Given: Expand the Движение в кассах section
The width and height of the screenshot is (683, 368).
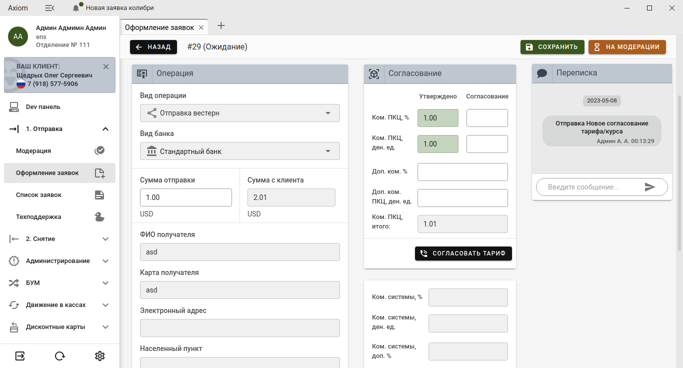Looking at the screenshot, I should (x=105, y=305).
